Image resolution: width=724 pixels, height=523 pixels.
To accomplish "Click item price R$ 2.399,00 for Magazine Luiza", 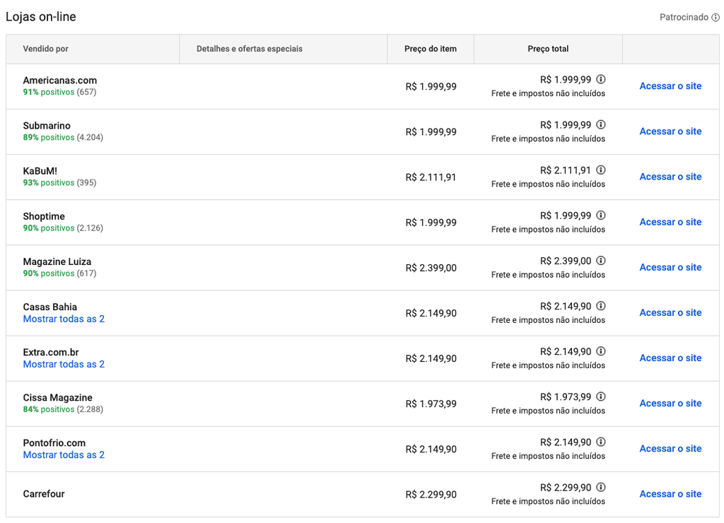I will click(431, 268).
